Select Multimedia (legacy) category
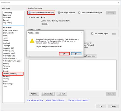Screen dimensions: 121x111 [10, 58]
